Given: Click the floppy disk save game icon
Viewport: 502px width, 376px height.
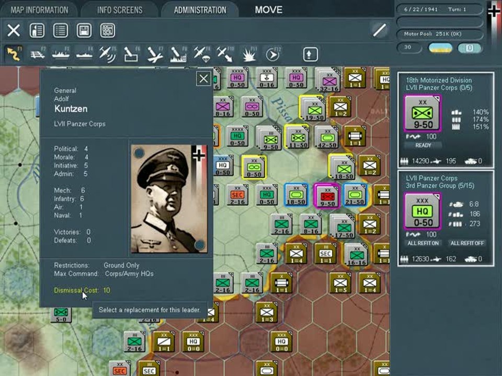Looking at the screenshot, I should [84, 30].
